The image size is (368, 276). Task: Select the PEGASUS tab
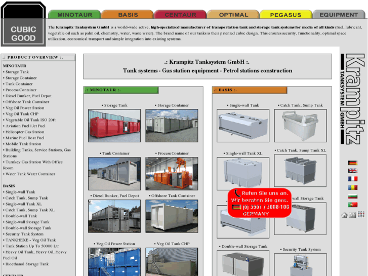tap(285, 15)
